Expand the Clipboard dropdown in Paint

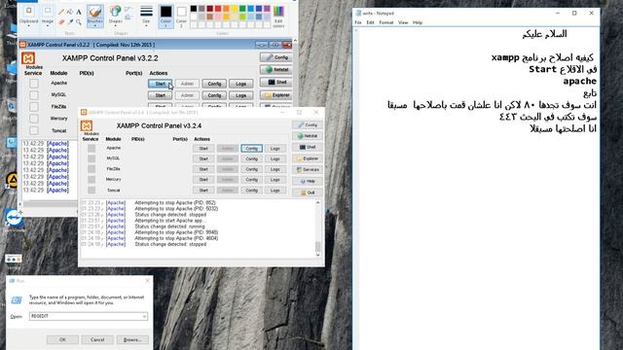(28, 26)
